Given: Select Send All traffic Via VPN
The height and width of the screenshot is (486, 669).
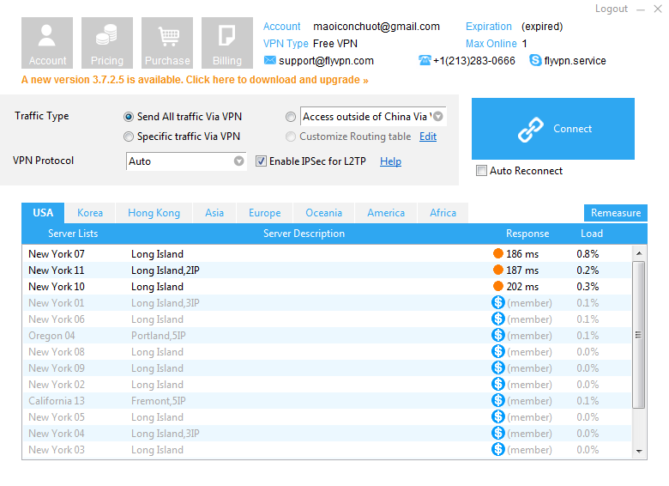Looking at the screenshot, I should [x=129, y=117].
